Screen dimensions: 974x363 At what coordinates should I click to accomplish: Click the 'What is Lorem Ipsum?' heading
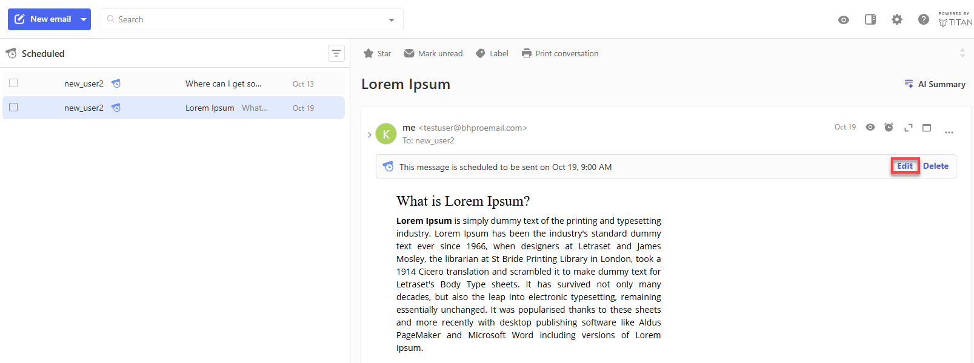point(463,201)
